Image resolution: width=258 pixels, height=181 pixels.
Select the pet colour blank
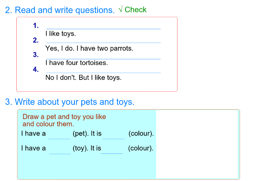114,135
